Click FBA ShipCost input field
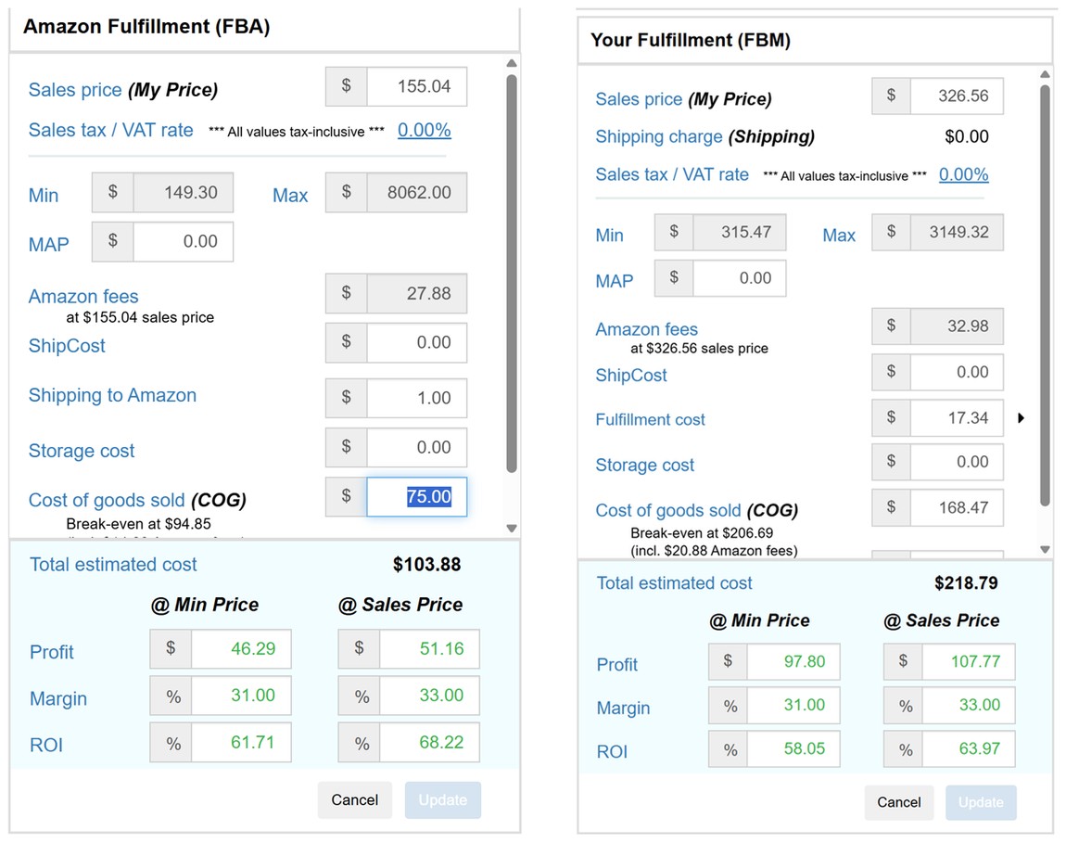Viewport: 1066px width, 843px height. (x=417, y=342)
